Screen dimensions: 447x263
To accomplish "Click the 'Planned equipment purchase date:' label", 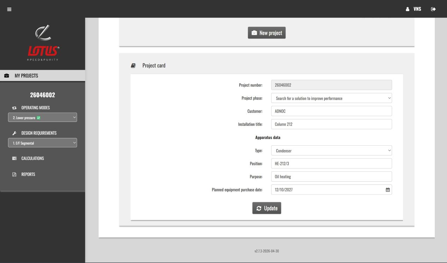I will pyautogui.click(x=237, y=190).
